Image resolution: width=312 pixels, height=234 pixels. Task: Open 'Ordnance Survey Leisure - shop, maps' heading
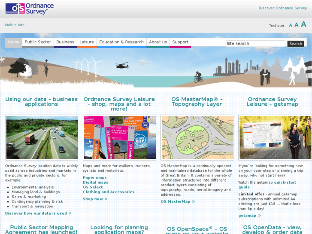tap(119, 104)
